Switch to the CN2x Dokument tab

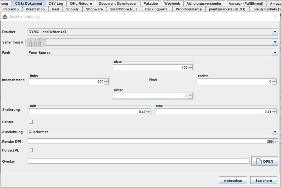(x=29, y=3)
